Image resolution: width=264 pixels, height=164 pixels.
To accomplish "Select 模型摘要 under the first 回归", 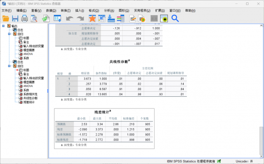I will pos(29,50).
